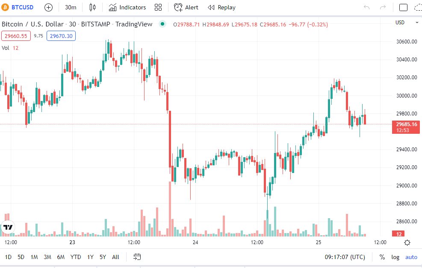
Task: Open the 30m timeframe interval dropdown
Action: pyautogui.click(x=71, y=7)
